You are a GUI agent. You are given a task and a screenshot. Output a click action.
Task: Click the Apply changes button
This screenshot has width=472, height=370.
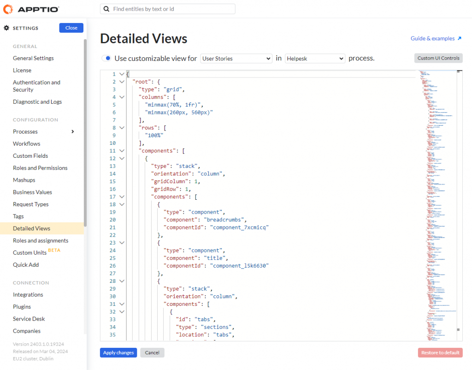click(118, 353)
